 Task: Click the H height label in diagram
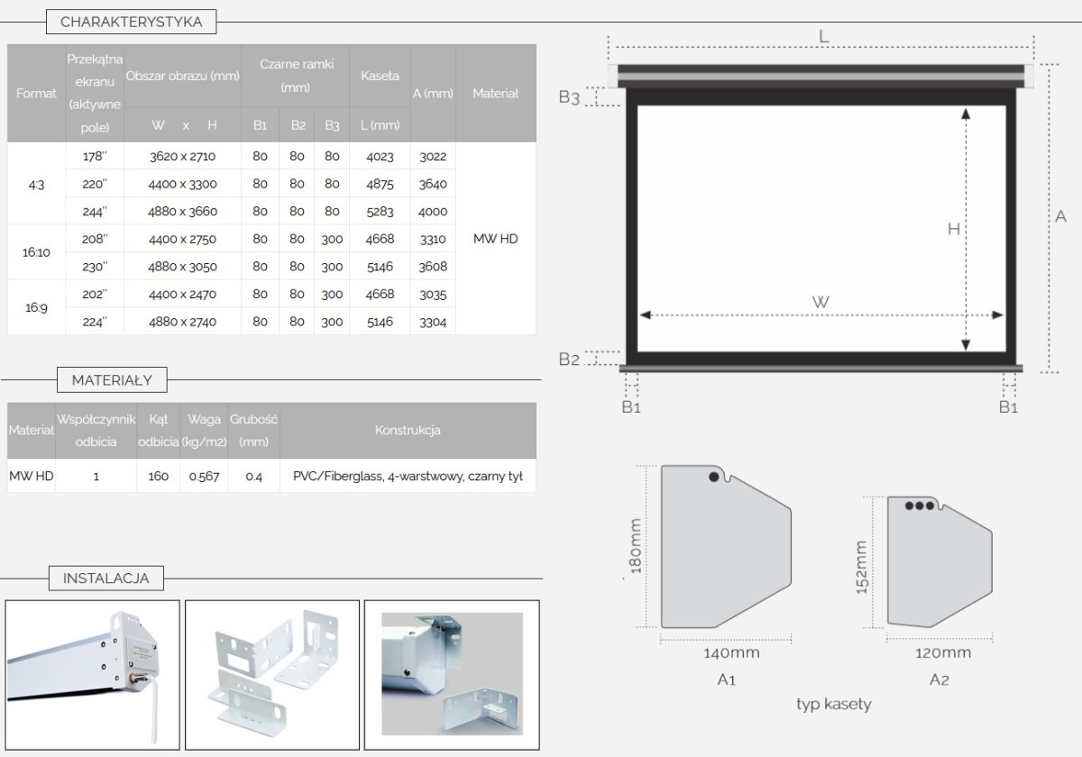[953, 230]
